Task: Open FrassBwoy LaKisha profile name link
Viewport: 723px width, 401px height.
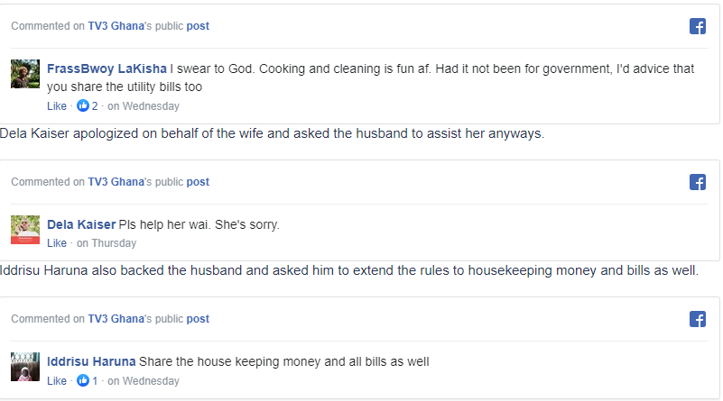Action: (x=107, y=68)
